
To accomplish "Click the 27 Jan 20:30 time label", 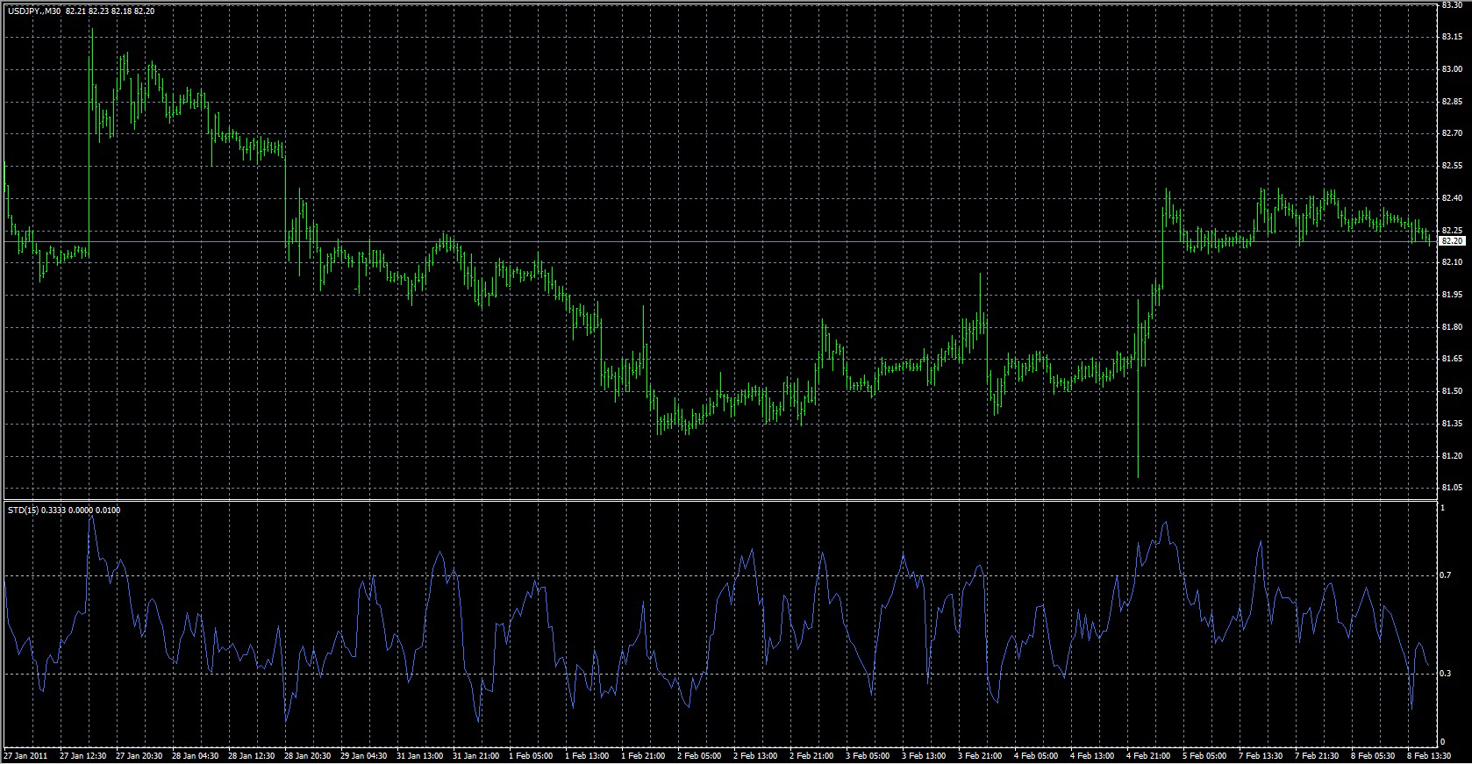I will 139,755.
